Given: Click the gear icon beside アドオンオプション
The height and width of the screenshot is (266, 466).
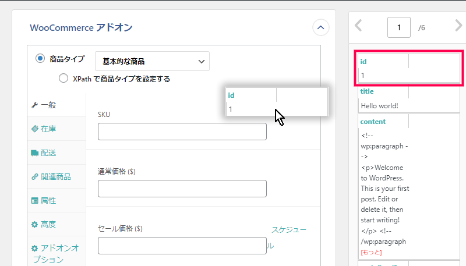Looking at the screenshot, I should point(35,248).
